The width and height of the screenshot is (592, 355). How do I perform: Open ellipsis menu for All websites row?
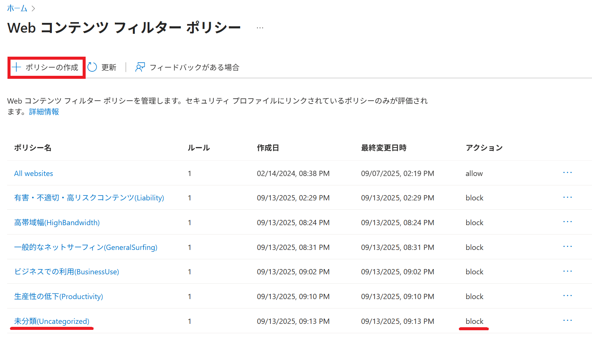point(567,173)
